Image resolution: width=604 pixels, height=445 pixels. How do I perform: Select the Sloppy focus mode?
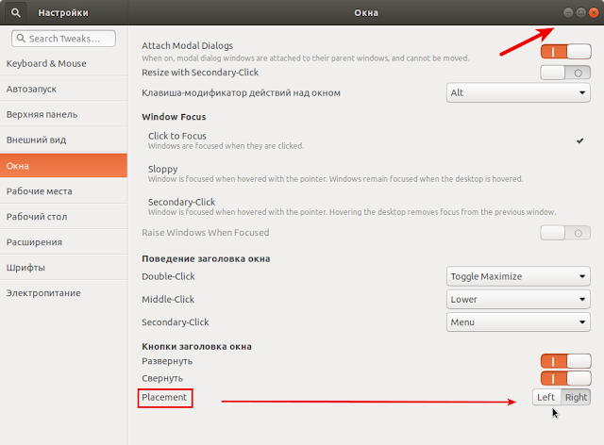pyautogui.click(x=365, y=173)
